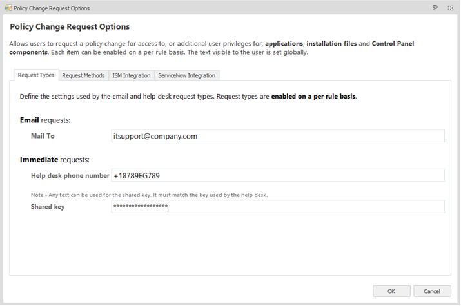Click the Shared key label
The width and height of the screenshot is (461, 306).
click(48, 207)
